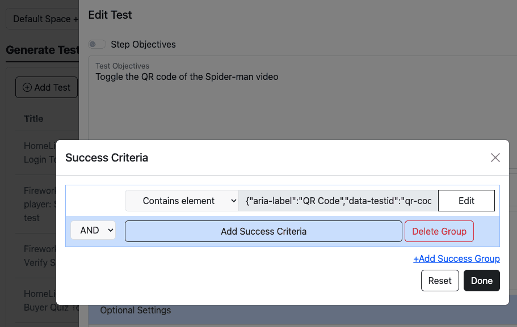Open the HomeLi Buyer Quiz test row
517x327 pixels.
40,300
